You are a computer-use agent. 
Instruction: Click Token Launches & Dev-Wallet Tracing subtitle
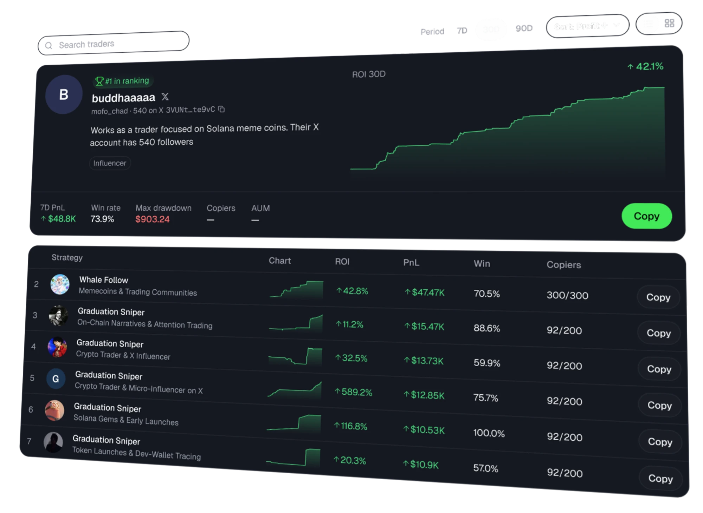[136, 453]
